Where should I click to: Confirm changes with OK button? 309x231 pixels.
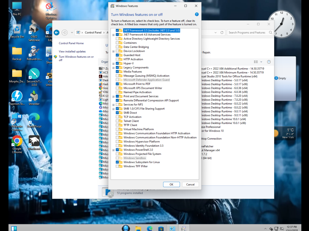pyautogui.click(x=171, y=184)
